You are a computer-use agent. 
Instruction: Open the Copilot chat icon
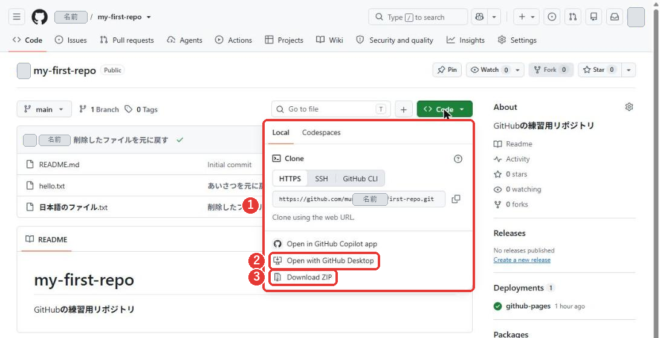(479, 17)
